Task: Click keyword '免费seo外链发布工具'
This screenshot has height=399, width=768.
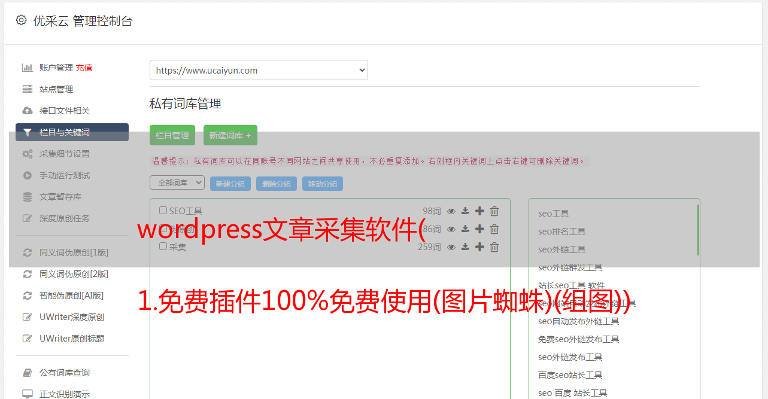Action: 578,339
